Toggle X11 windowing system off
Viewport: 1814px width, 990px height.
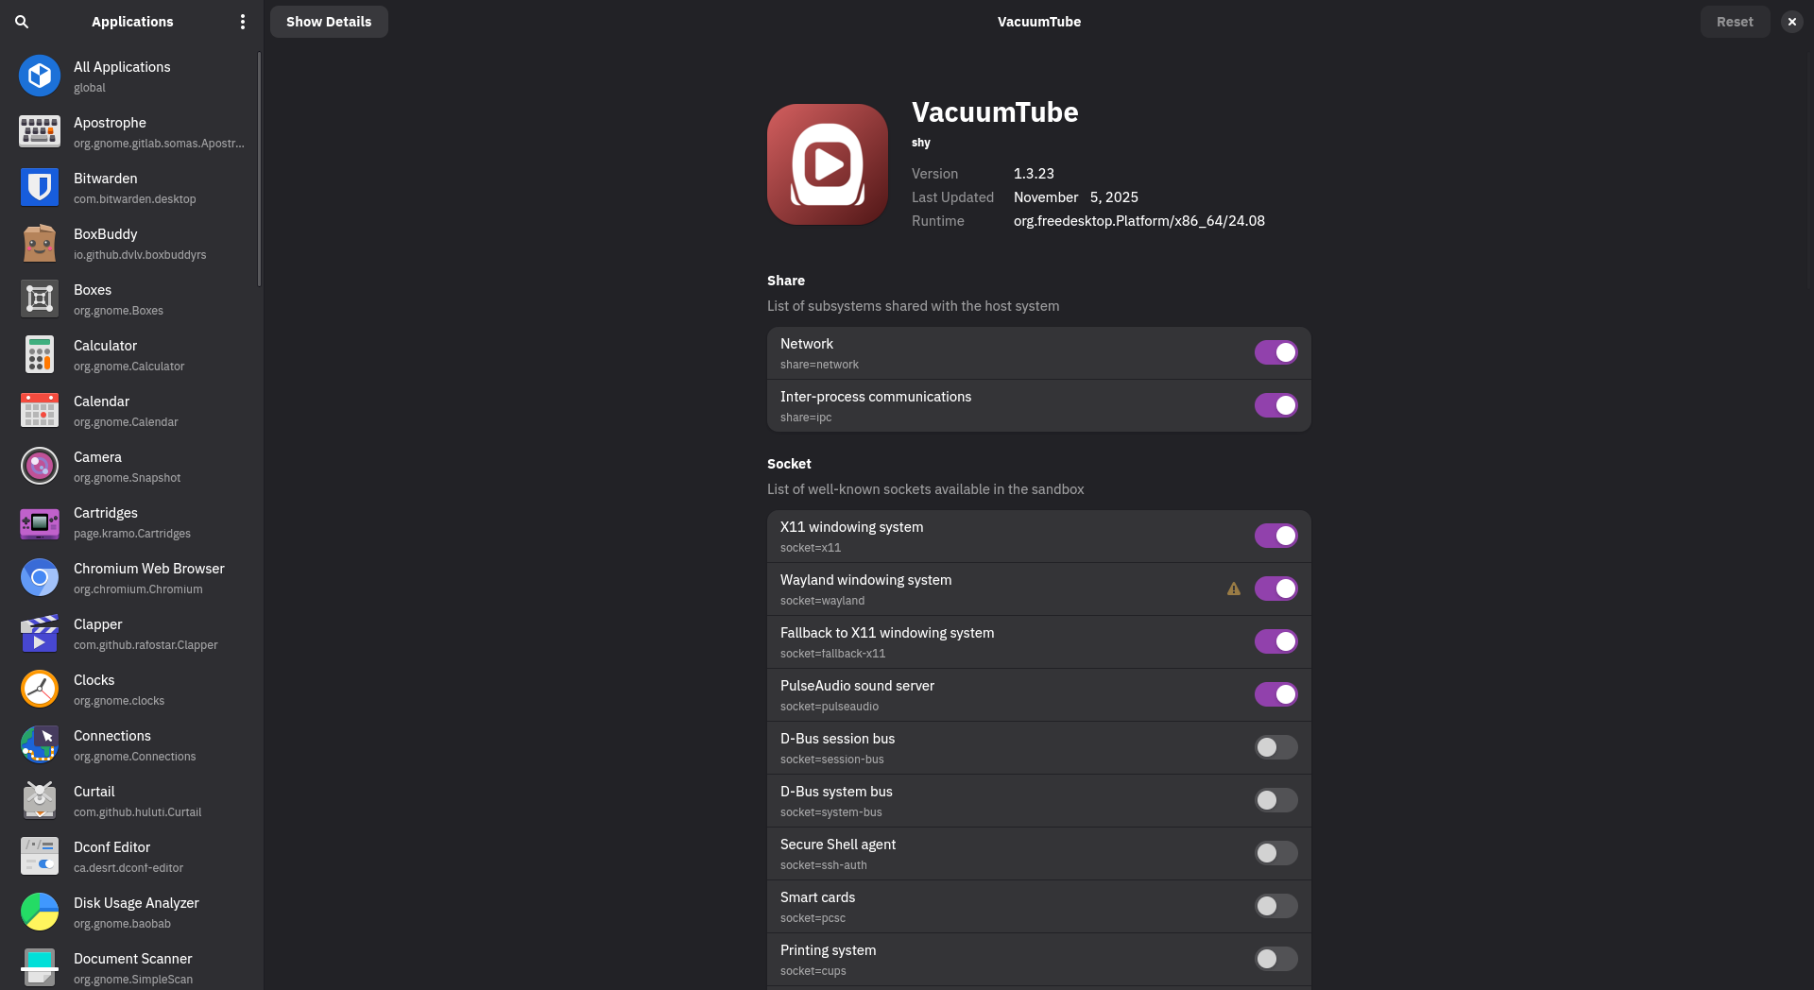tap(1275, 536)
